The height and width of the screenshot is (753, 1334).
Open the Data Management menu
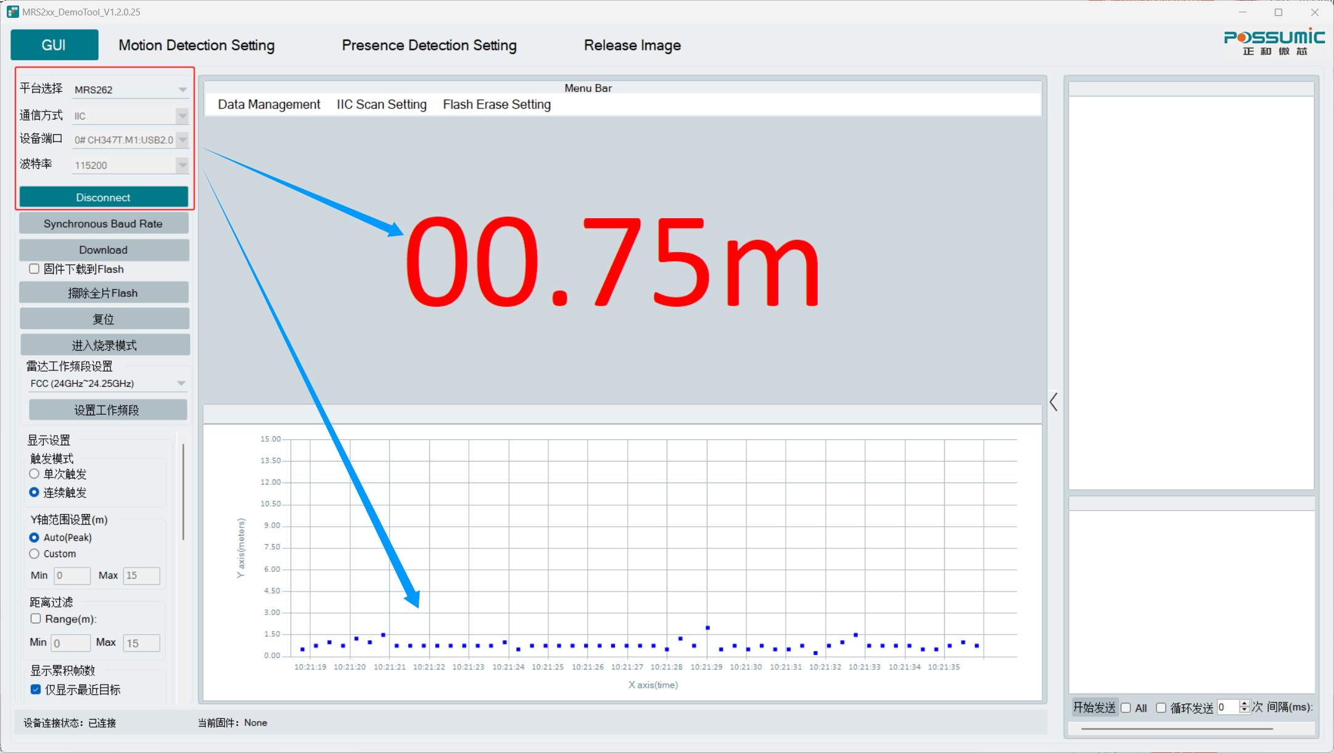click(269, 105)
